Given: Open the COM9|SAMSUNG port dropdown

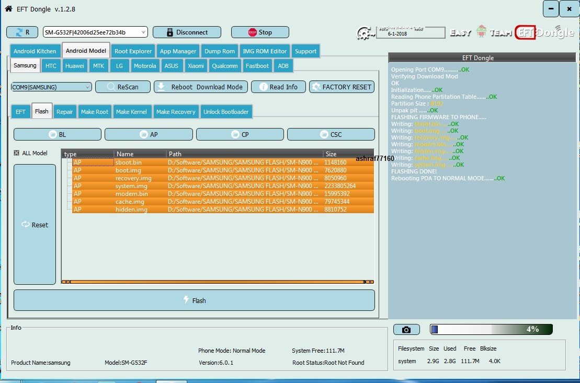Looking at the screenshot, I should 51,87.
